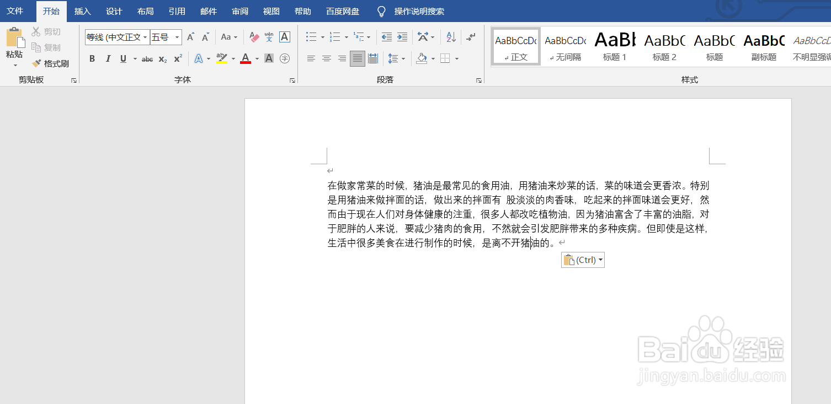Open the Paste dropdown arrow
Screen dimensions: 831x404
[x=15, y=66]
